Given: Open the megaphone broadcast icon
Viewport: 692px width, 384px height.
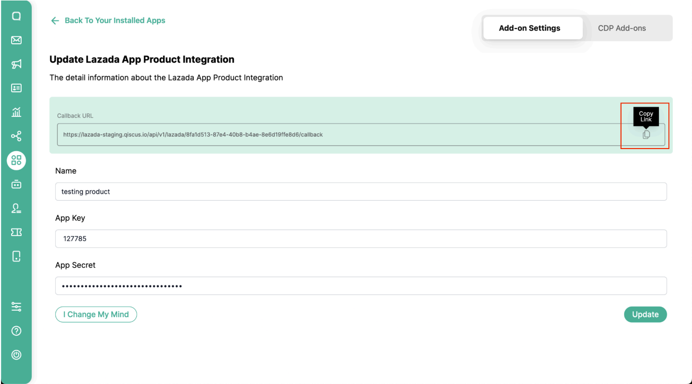Looking at the screenshot, I should coord(16,64).
